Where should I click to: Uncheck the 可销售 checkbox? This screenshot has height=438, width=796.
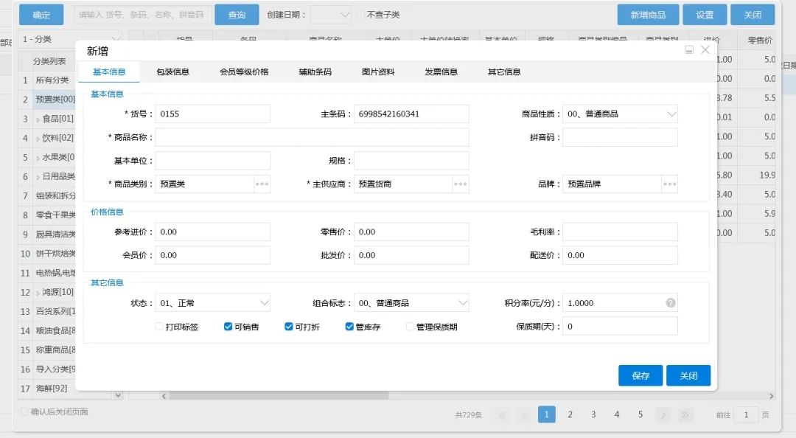[x=228, y=327]
